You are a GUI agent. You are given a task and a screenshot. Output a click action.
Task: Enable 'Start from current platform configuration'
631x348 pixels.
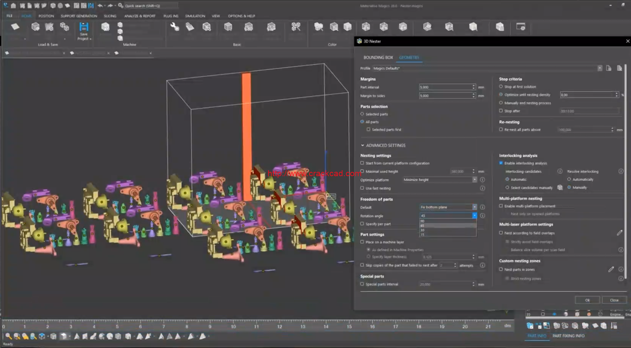pos(362,163)
